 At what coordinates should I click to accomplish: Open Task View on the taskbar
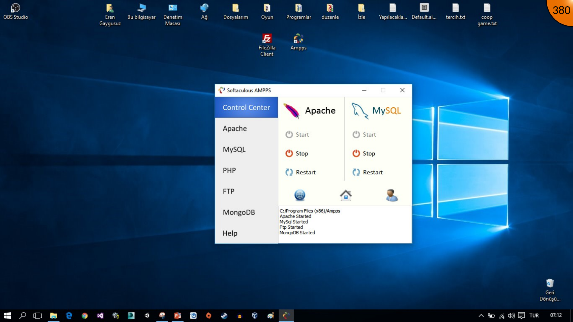click(38, 315)
